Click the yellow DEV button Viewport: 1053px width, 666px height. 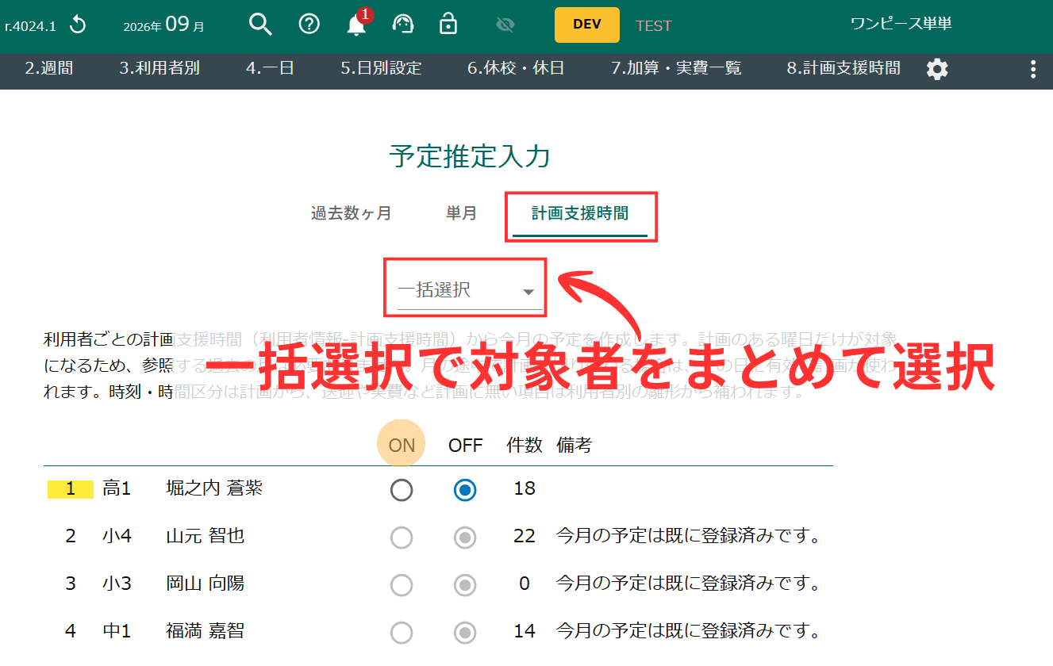tap(587, 25)
